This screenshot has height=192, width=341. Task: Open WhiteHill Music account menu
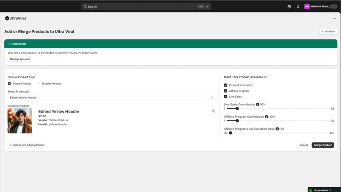pos(321,6)
